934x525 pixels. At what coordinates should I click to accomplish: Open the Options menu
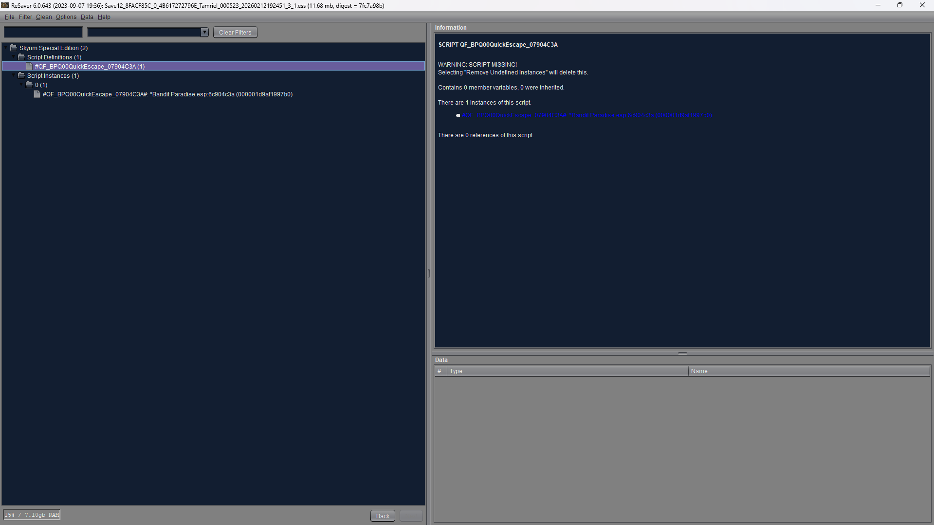pos(66,17)
